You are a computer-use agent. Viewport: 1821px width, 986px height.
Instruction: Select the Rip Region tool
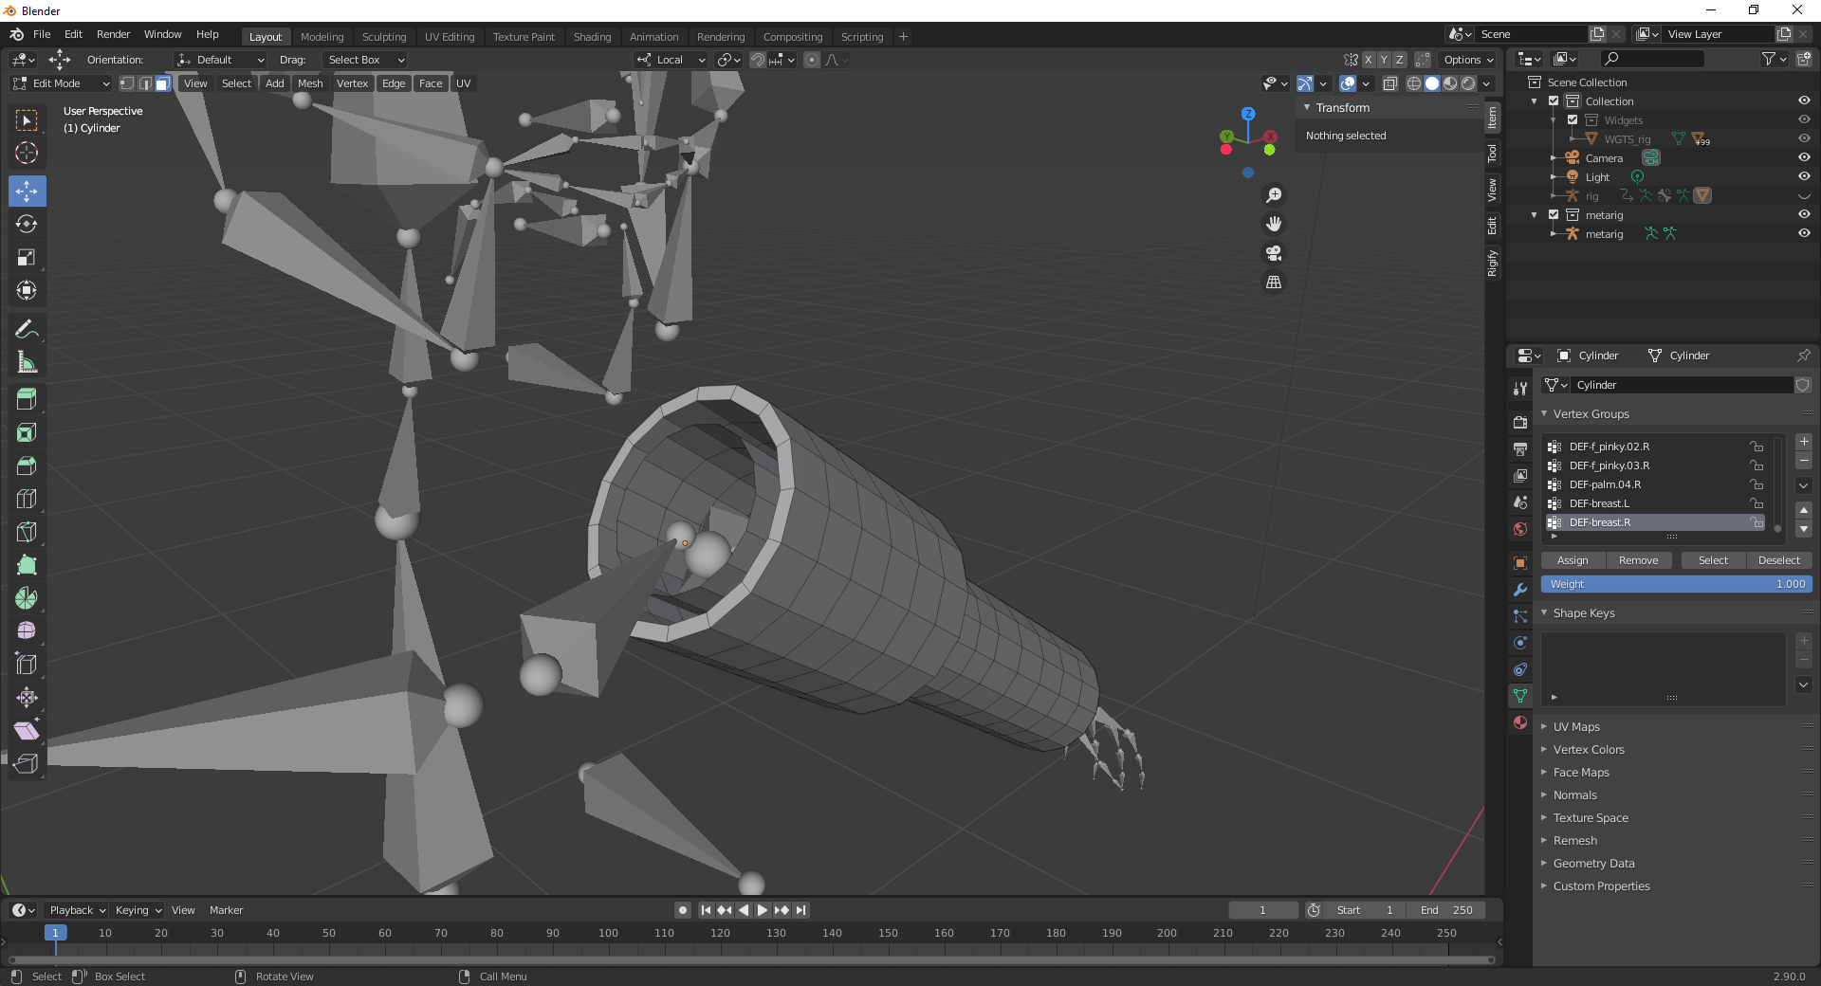27,763
